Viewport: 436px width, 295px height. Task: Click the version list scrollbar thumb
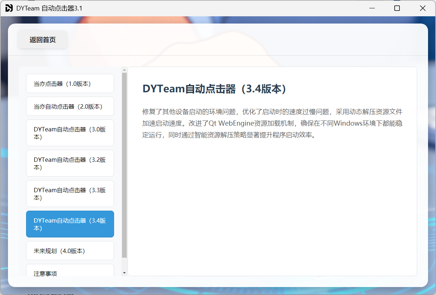pyautogui.click(x=125, y=165)
